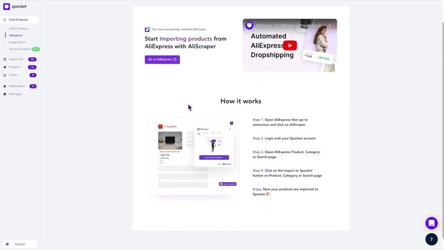Play the AliScraper YouTube video
This screenshot has height=250, width=444.
pos(289,45)
